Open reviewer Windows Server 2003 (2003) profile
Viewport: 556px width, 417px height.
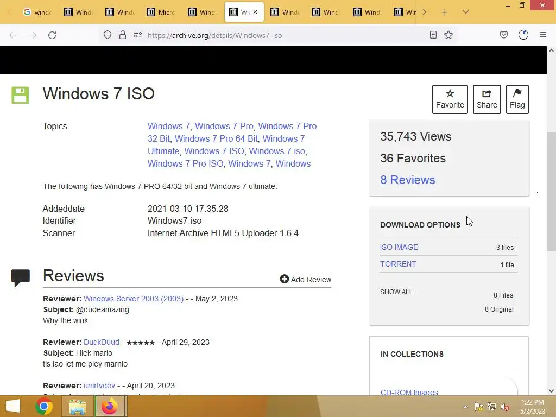click(x=134, y=299)
